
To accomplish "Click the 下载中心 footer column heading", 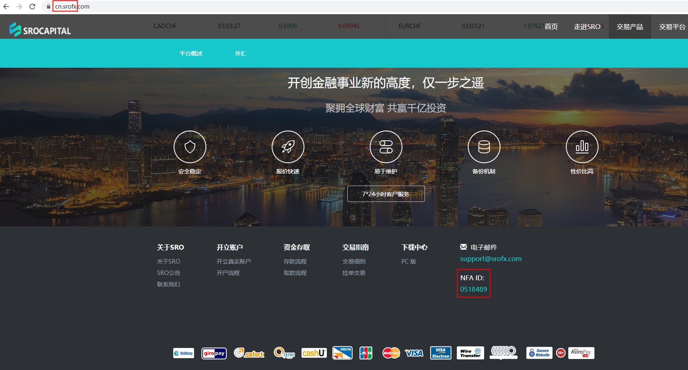I will [x=414, y=247].
